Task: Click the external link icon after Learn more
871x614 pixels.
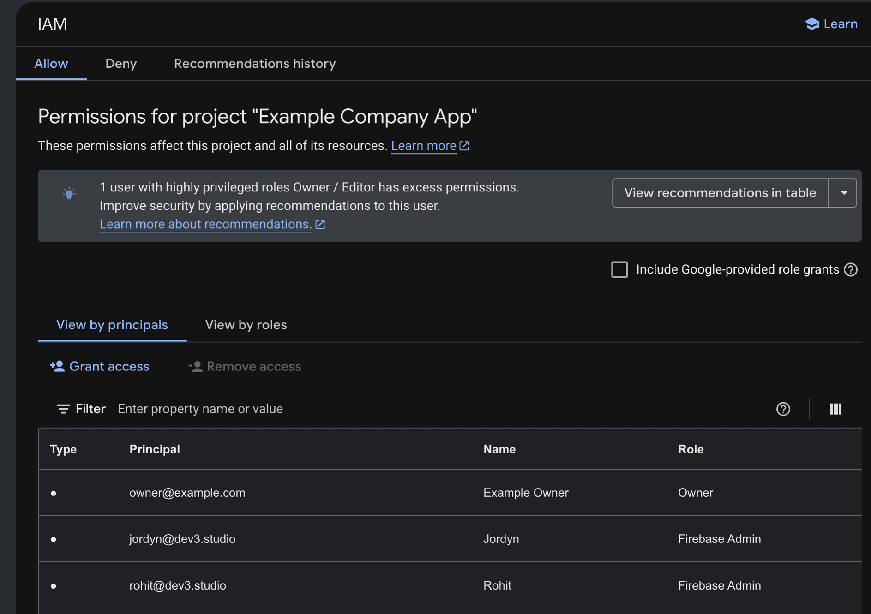Action: point(464,146)
